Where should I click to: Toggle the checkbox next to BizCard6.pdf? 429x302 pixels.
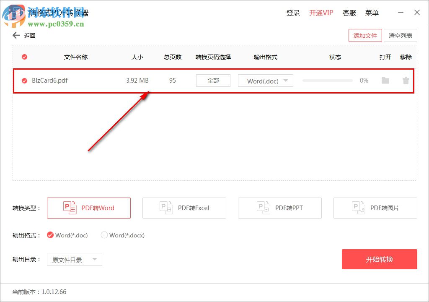[24, 81]
